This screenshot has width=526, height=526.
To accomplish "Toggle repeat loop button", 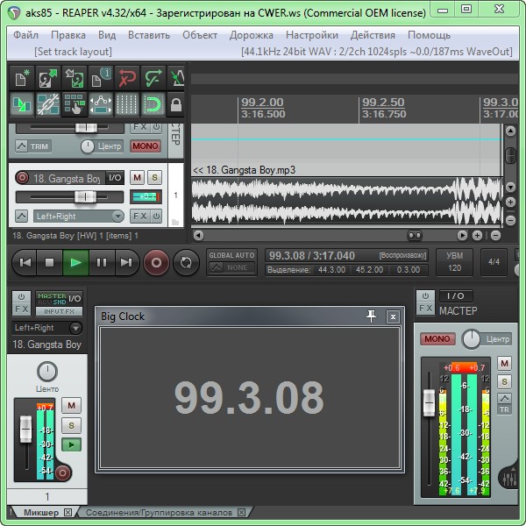I will [186, 263].
